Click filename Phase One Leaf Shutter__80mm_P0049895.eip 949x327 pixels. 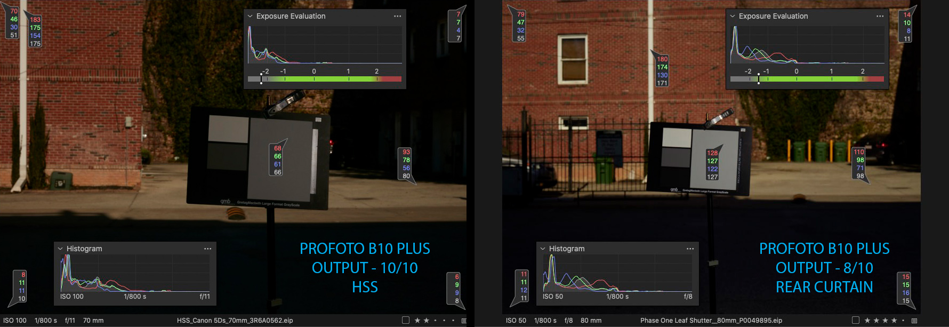coord(711,321)
